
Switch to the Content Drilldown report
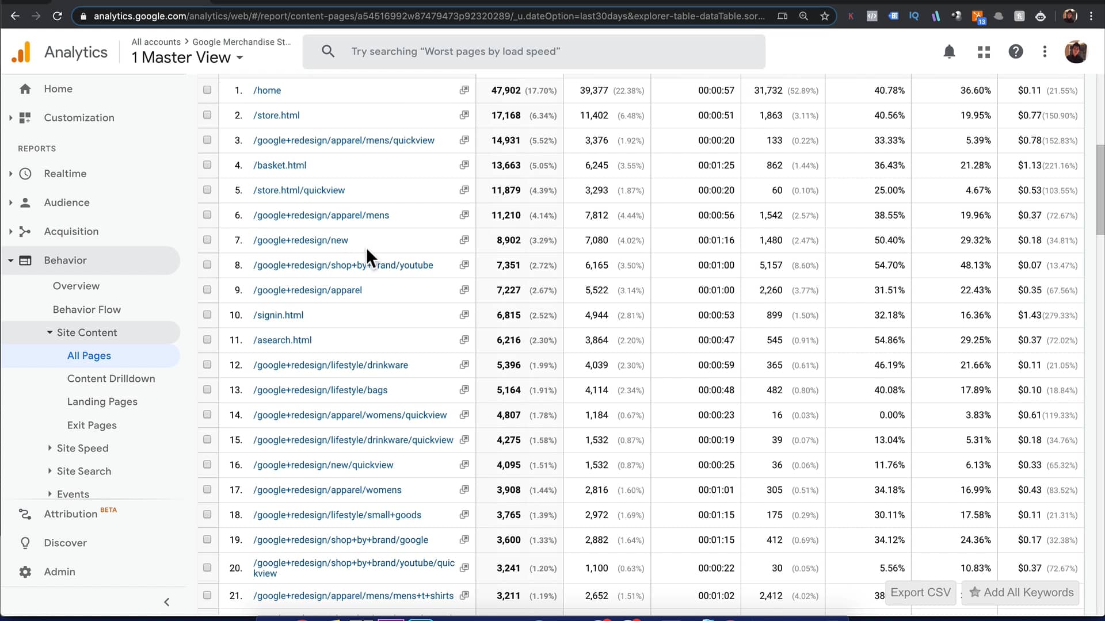tap(111, 378)
